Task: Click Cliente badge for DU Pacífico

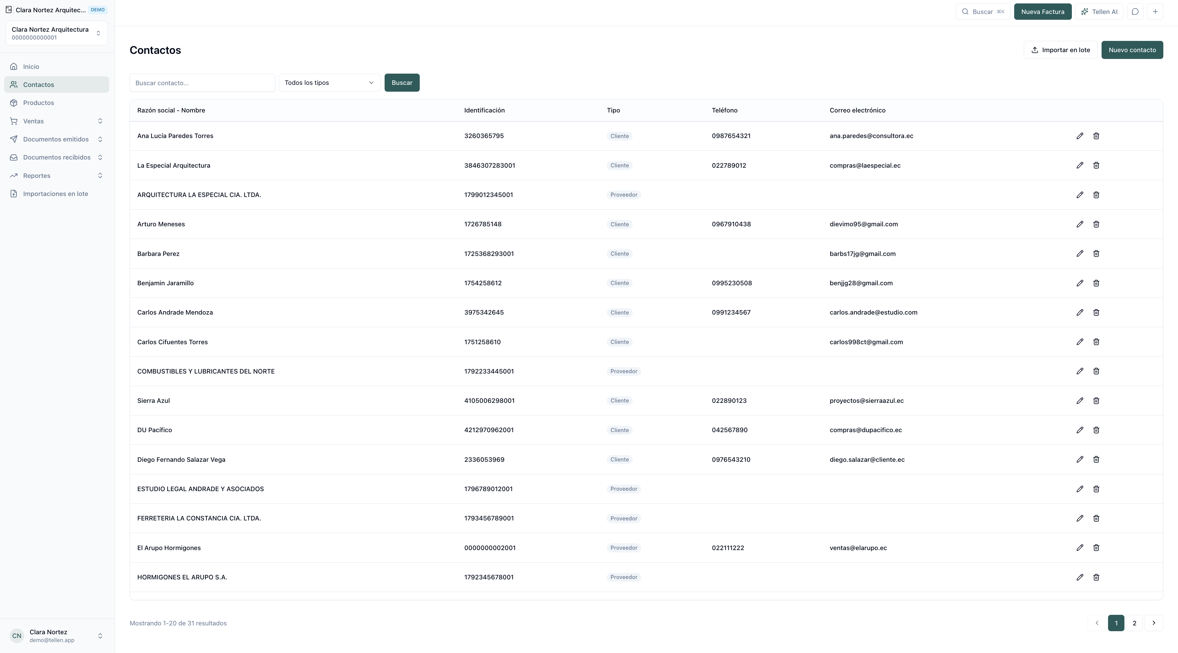Action: click(x=620, y=430)
